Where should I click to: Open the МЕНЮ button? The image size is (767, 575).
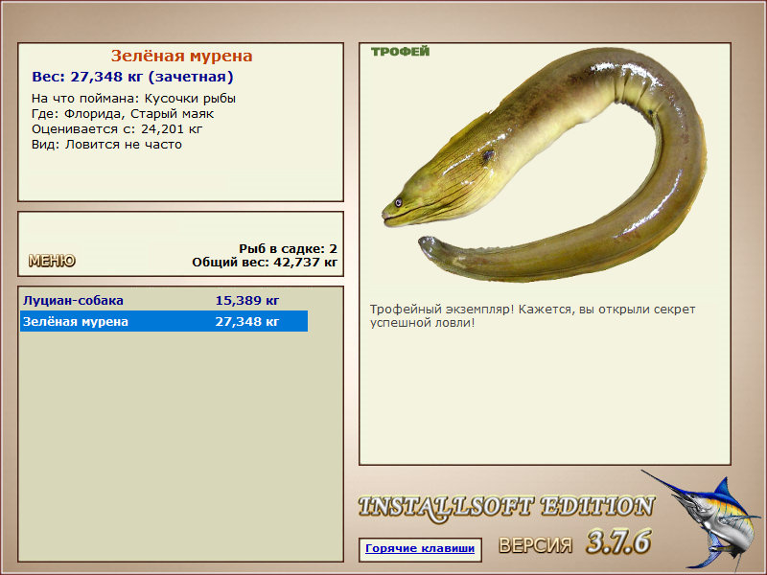(x=52, y=261)
